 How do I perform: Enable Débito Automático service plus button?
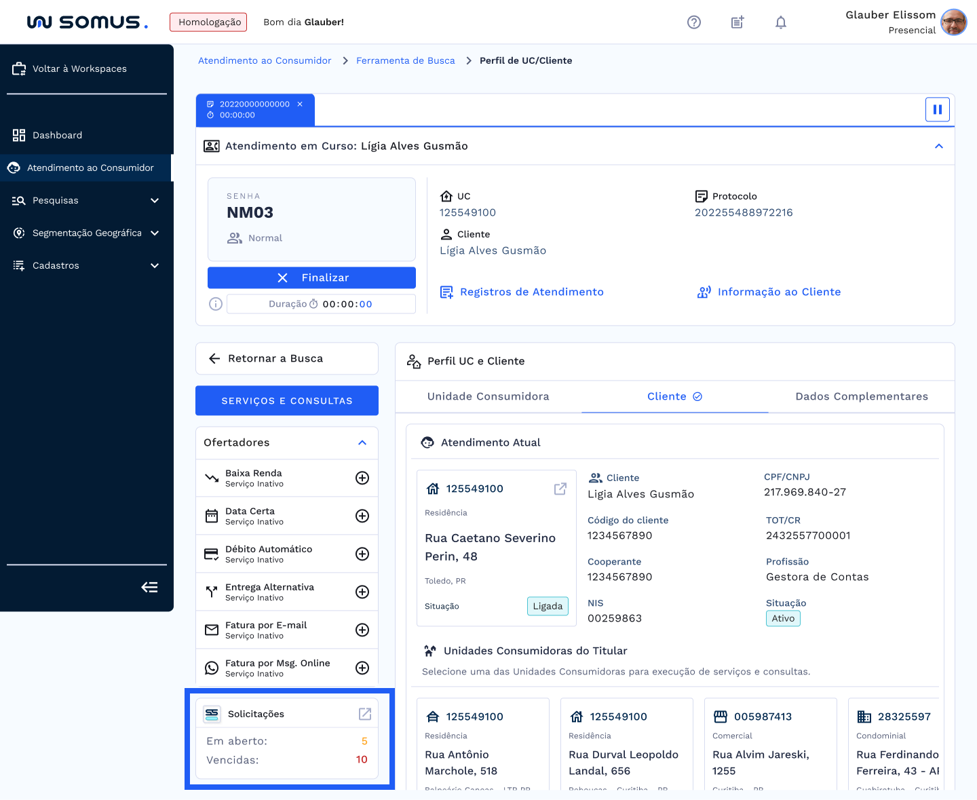point(362,554)
